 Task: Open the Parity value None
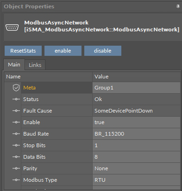click(136, 168)
